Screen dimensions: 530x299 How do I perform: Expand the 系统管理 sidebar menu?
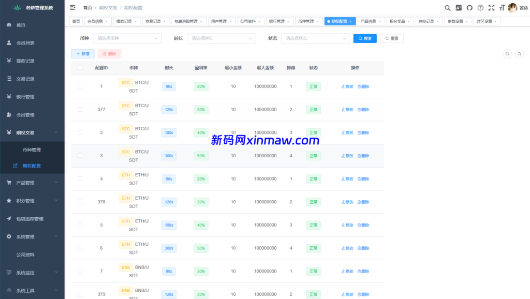coord(32,236)
